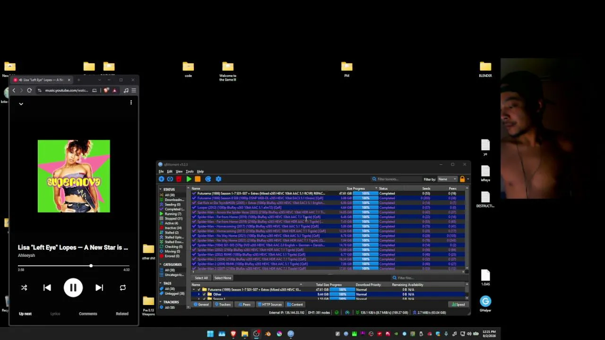Screen dimensions: 605x340
Task: Open the GHelper desktop shortcut
Action: tap(485, 304)
